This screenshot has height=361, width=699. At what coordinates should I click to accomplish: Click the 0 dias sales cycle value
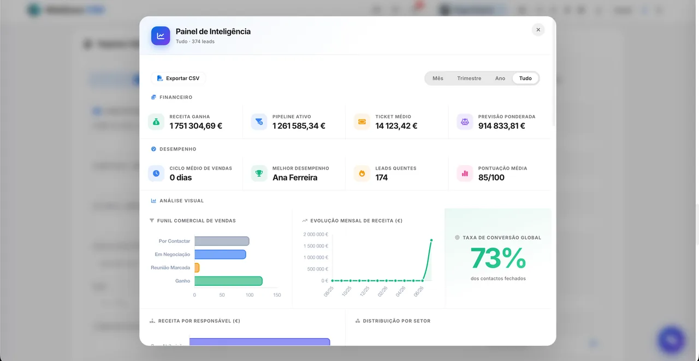pyautogui.click(x=181, y=178)
